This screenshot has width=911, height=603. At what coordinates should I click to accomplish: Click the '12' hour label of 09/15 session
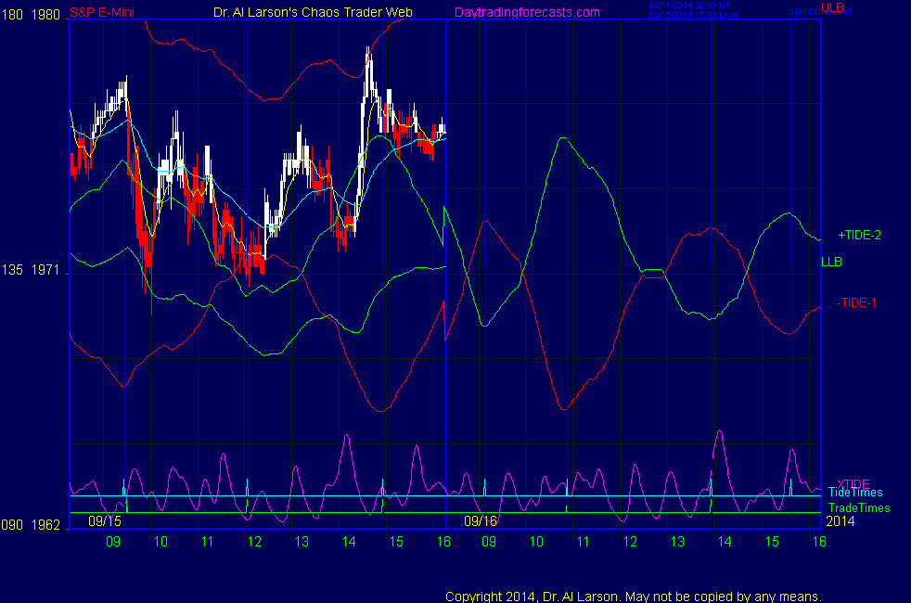coord(254,542)
